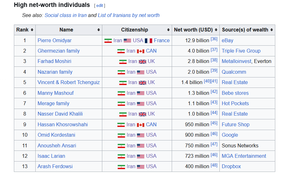Viewport: 286px width, 182px height.
Task: Click the sort arrows in Rank column
Action: 32,30
